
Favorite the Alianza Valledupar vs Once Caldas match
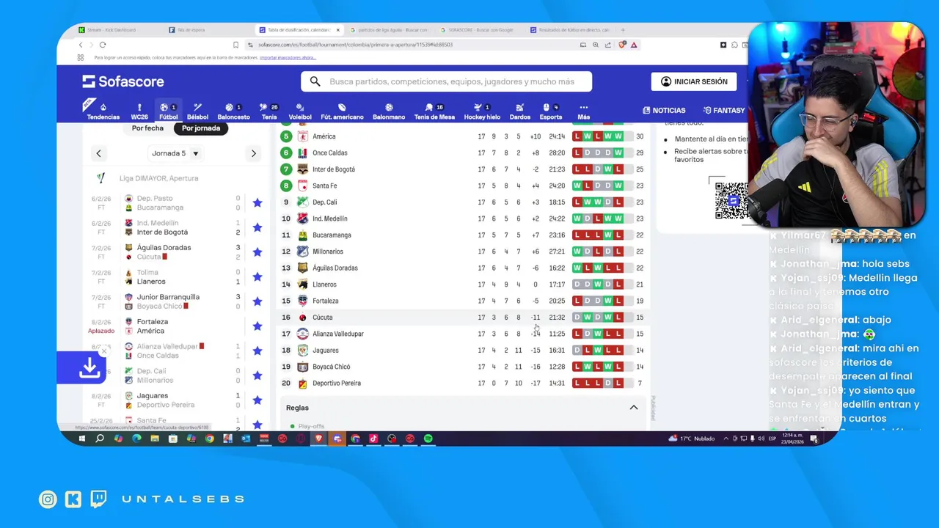[x=257, y=351]
